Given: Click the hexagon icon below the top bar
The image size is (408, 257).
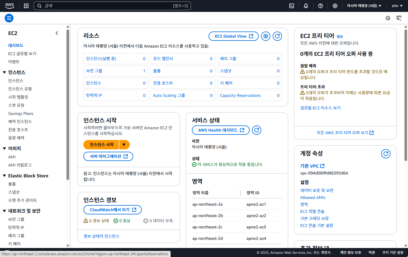Looking at the screenshot, I should (388, 18).
